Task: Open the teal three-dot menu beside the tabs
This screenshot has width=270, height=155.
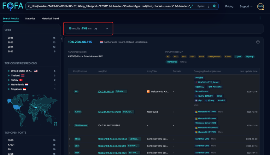Action: [x=260, y=18]
